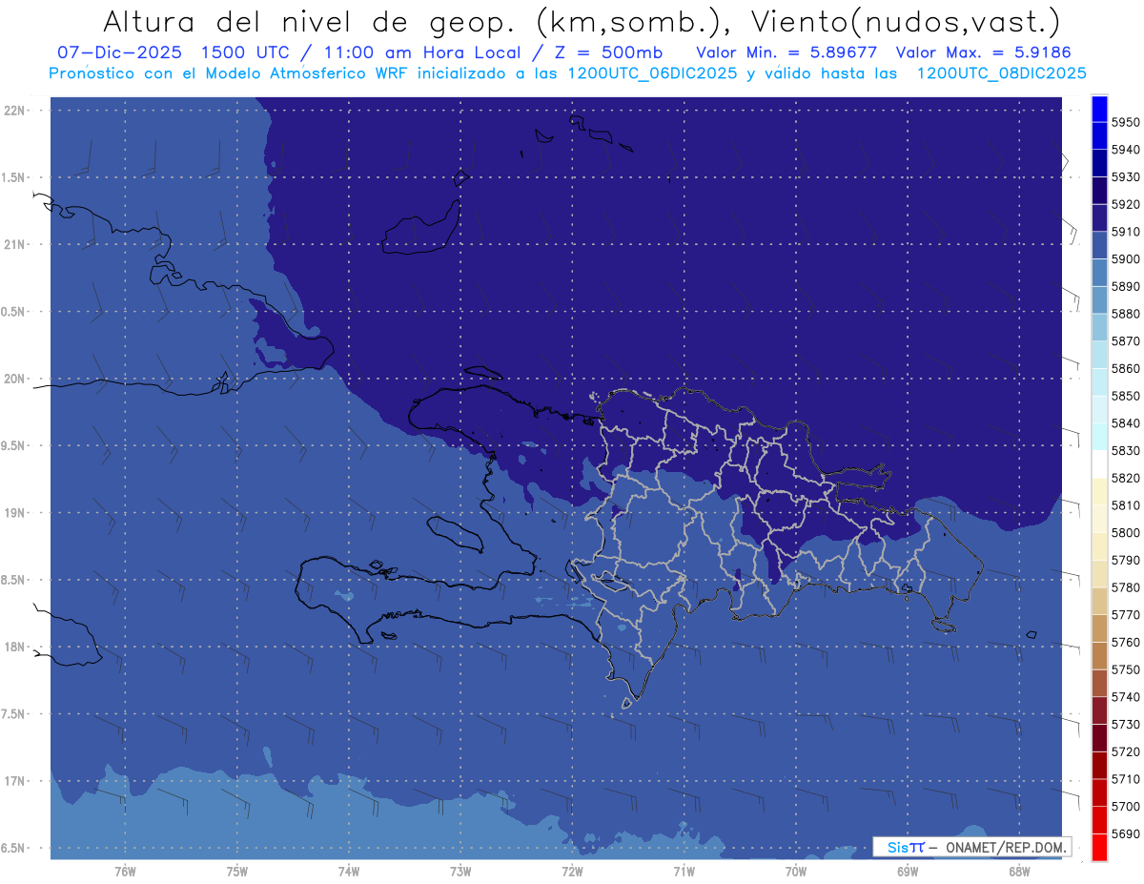Select the '5820' legend value
1144x884 pixels.
point(1125,478)
